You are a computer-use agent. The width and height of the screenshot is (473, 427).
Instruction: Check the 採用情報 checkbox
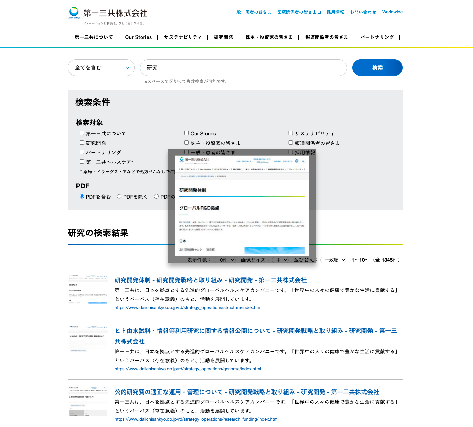point(291,152)
